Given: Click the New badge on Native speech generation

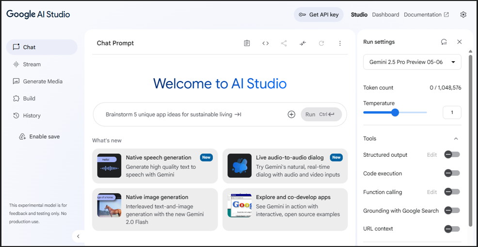Looking at the screenshot, I should (x=207, y=158).
